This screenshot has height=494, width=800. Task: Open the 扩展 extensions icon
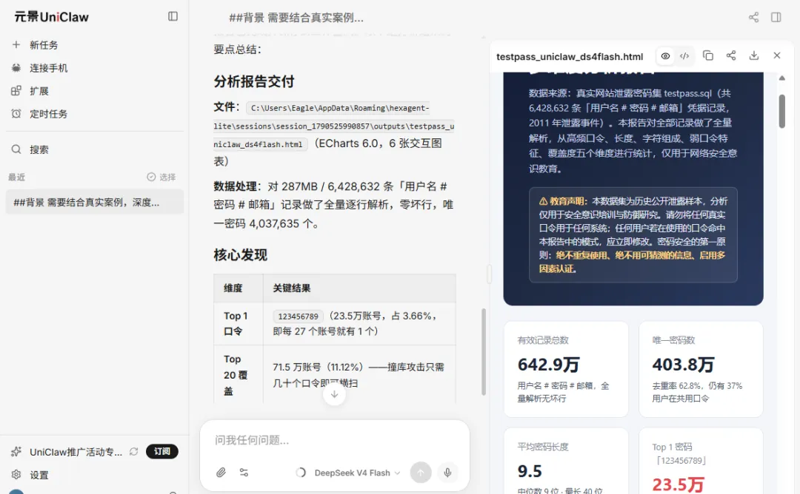pos(16,91)
